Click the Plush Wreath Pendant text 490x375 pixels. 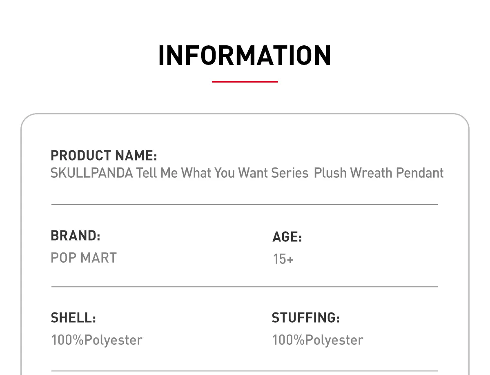pos(379,173)
